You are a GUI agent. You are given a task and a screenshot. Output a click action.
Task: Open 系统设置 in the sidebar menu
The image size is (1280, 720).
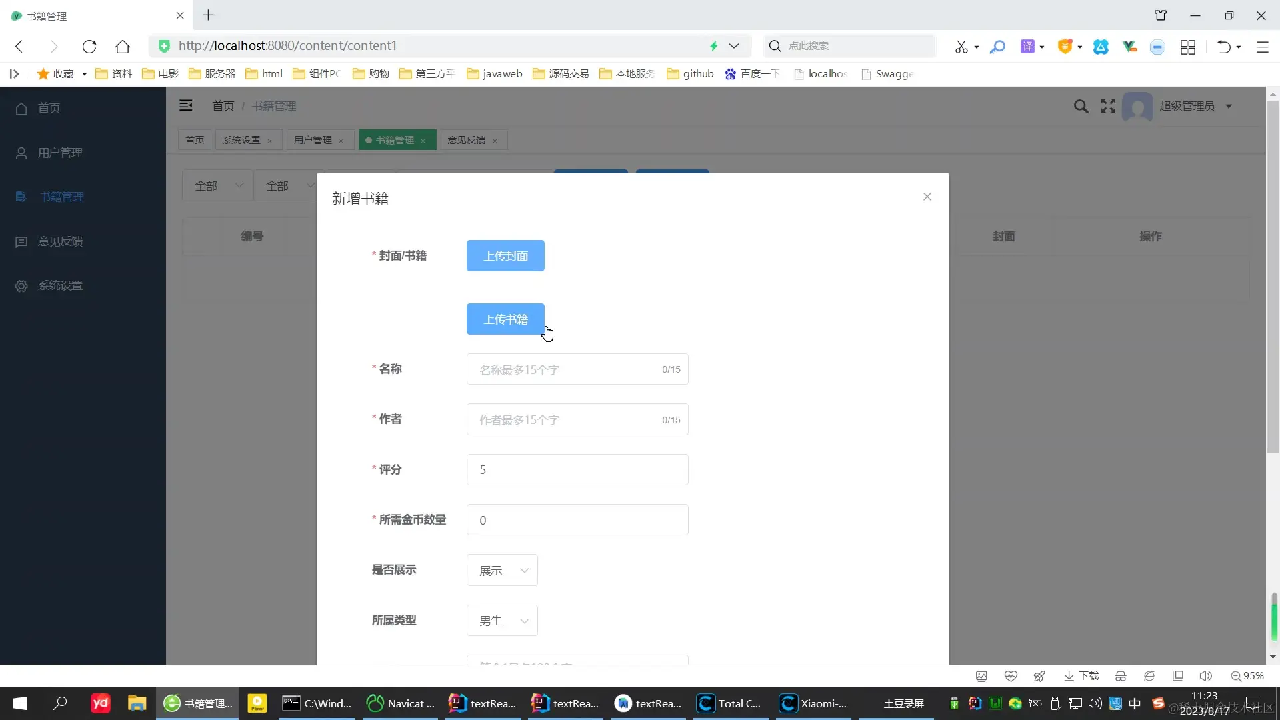pyautogui.click(x=60, y=285)
